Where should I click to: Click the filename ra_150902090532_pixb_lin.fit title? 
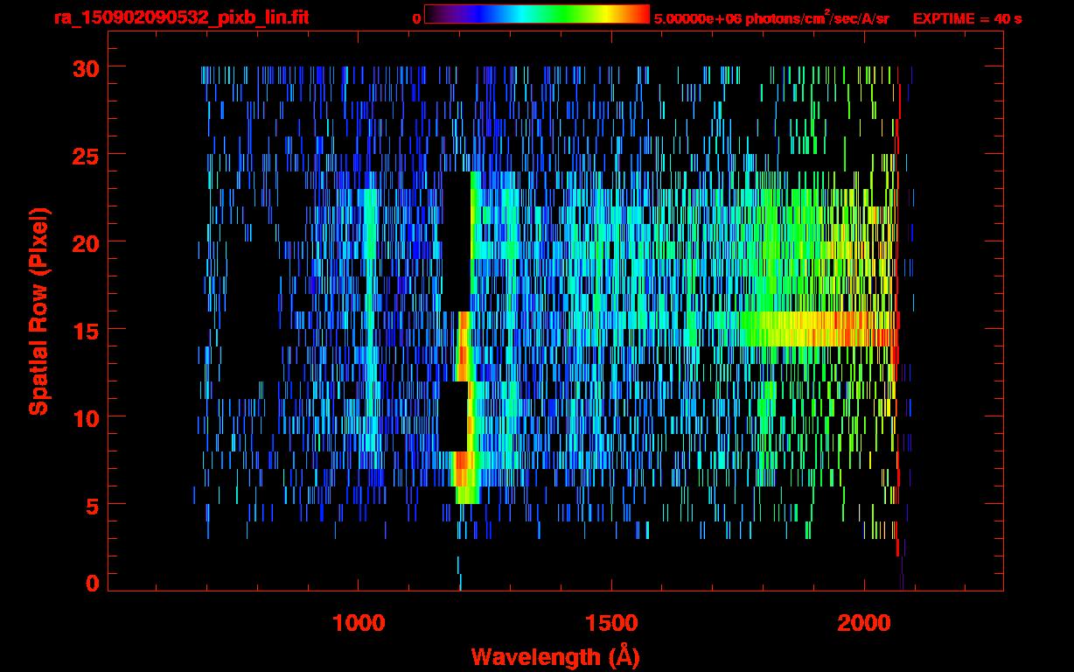coord(180,17)
